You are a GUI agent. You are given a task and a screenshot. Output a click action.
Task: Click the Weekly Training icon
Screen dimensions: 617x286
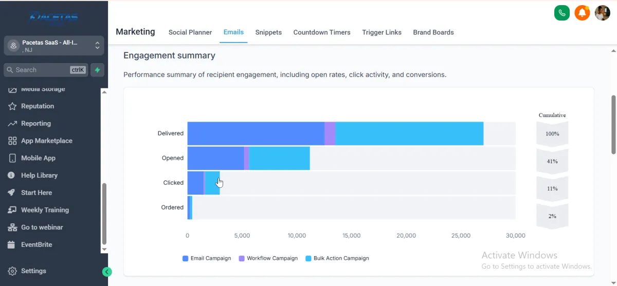tap(12, 210)
